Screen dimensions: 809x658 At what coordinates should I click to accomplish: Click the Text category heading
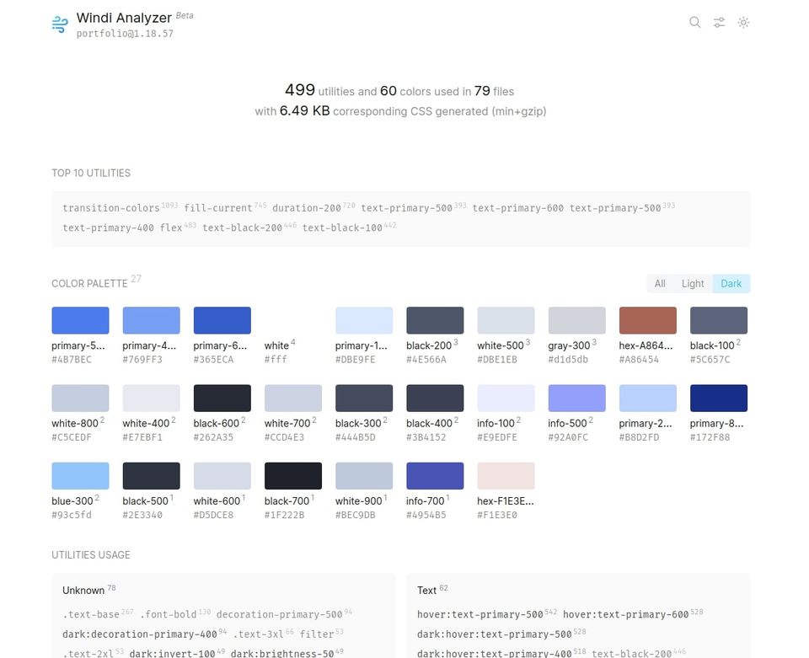pos(426,591)
